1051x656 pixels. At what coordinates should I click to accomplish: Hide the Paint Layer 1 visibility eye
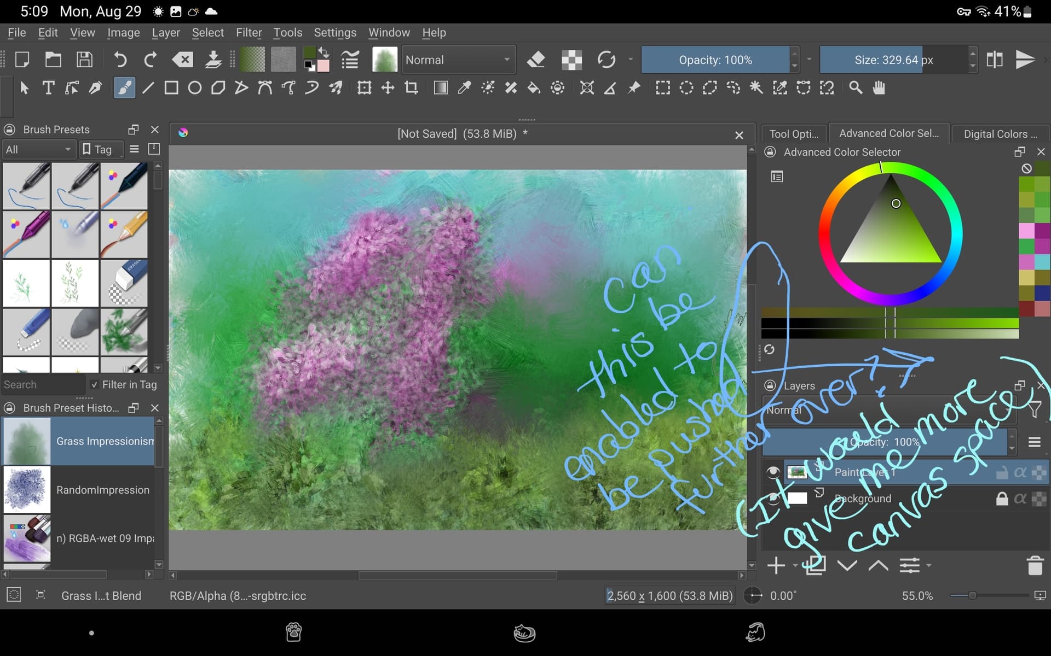point(772,472)
